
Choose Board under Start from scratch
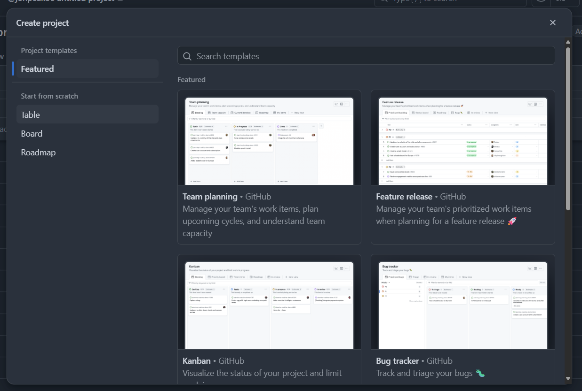pos(88,134)
